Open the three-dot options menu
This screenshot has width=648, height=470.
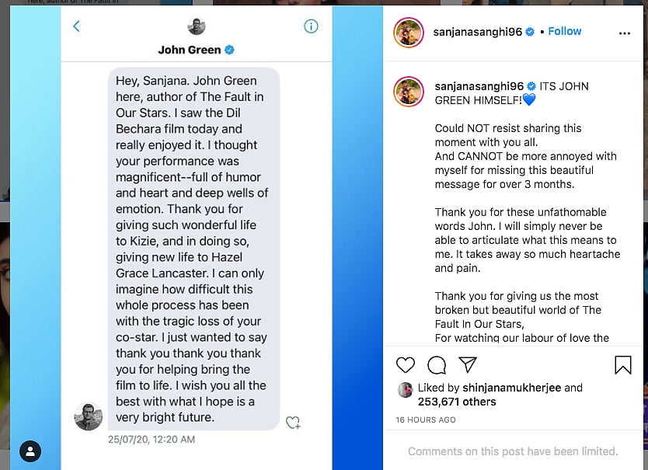pos(624,32)
